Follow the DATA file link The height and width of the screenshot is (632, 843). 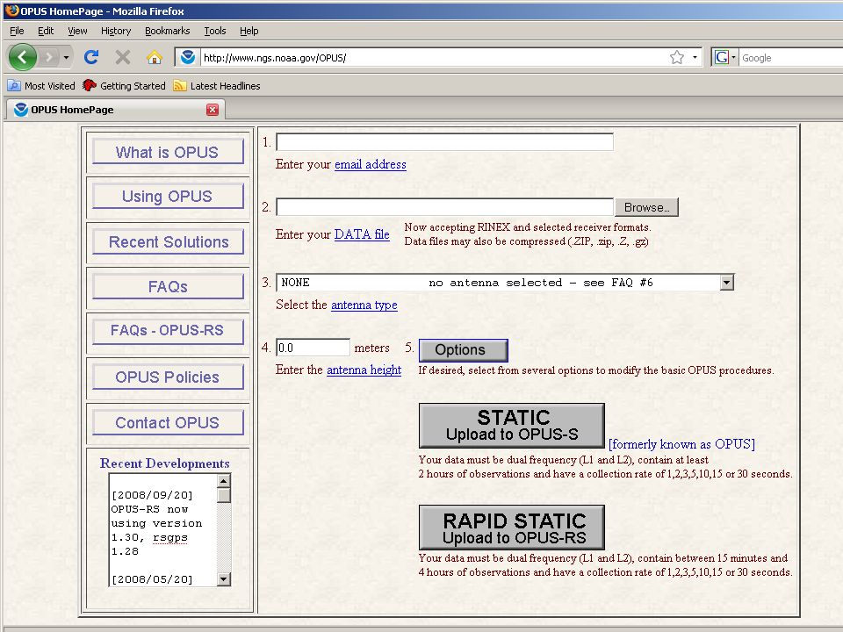pos(362,234)
